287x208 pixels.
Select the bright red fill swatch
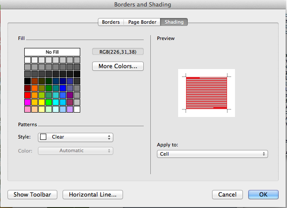(27, 95)
